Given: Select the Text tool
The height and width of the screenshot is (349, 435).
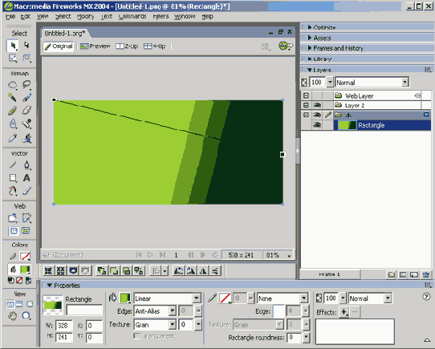Looking at the screenshot, I should 26,178.
